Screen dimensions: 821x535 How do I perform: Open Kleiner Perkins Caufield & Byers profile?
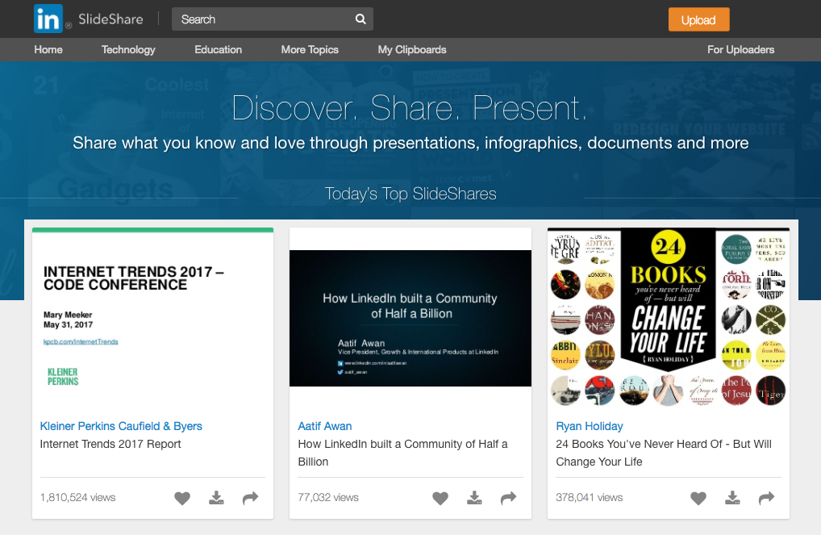pyautogui.click(x=121, y=426)
